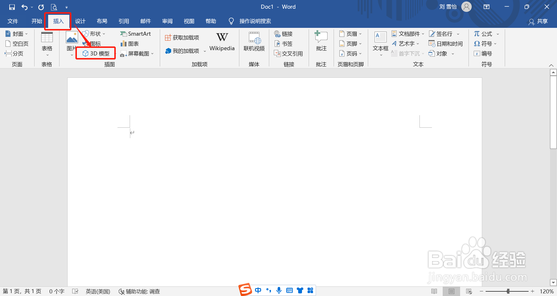
Task: Switch to 阅读视图 read mode
Action: click(434, 291)
